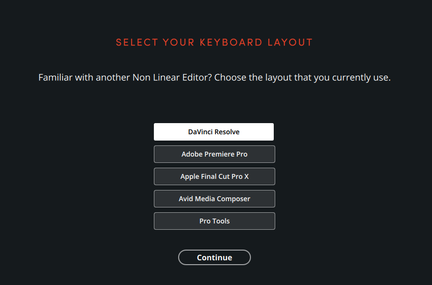Viewport: 432px width, 285px height.
Task: Pick the Apple Final Cut Pro X layout
Action: tap(214, 176)
